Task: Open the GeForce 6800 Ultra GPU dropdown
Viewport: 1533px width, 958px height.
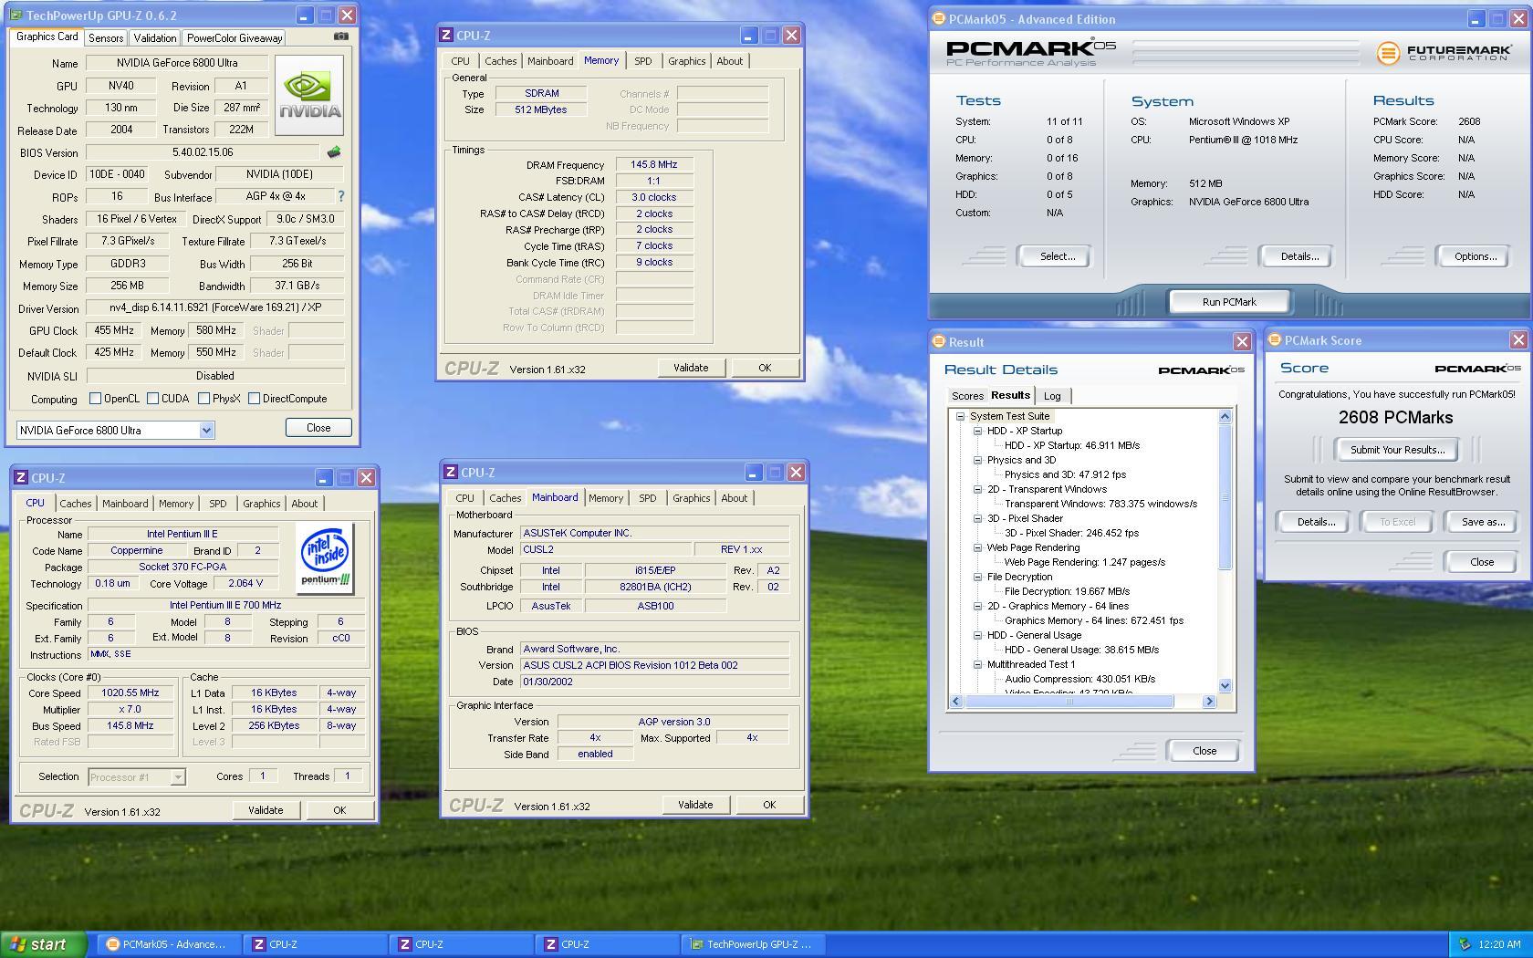Action: [x=206, y=430]
